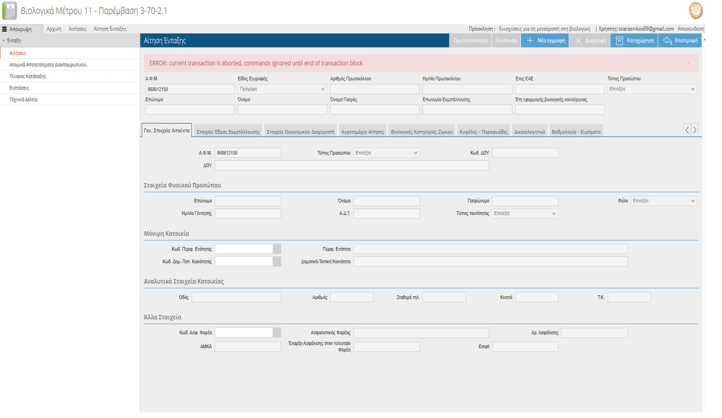Open lookup button for Κωδ. Περιφ. Ενότητας
Image resolution: width=722 pixels, height=418 pixels.
(x=277, y=249)
